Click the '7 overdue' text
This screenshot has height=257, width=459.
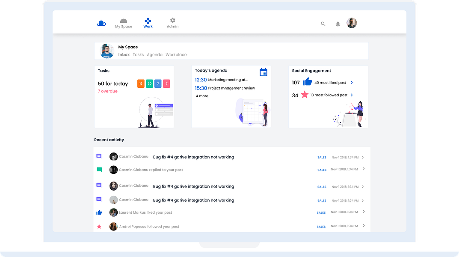107,91
